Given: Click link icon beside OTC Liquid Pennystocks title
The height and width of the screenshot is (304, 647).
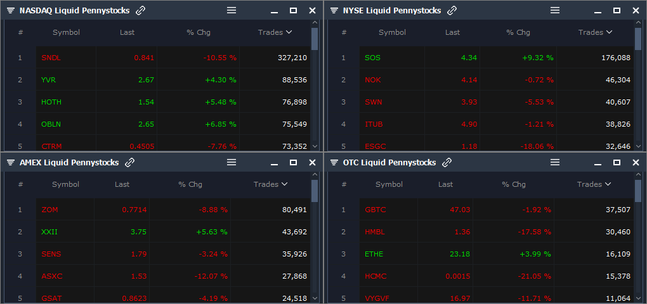Looking at the screenshot, I should 447,163.
